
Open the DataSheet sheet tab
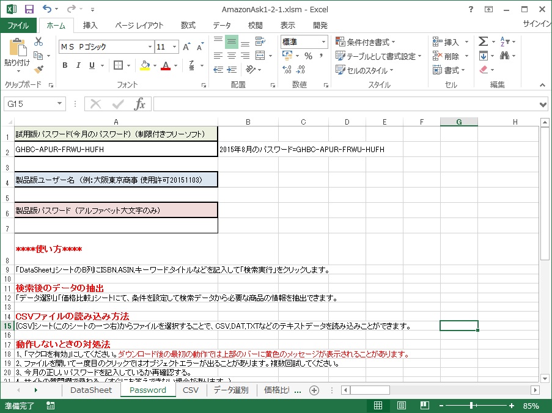[x=91, y=390]
